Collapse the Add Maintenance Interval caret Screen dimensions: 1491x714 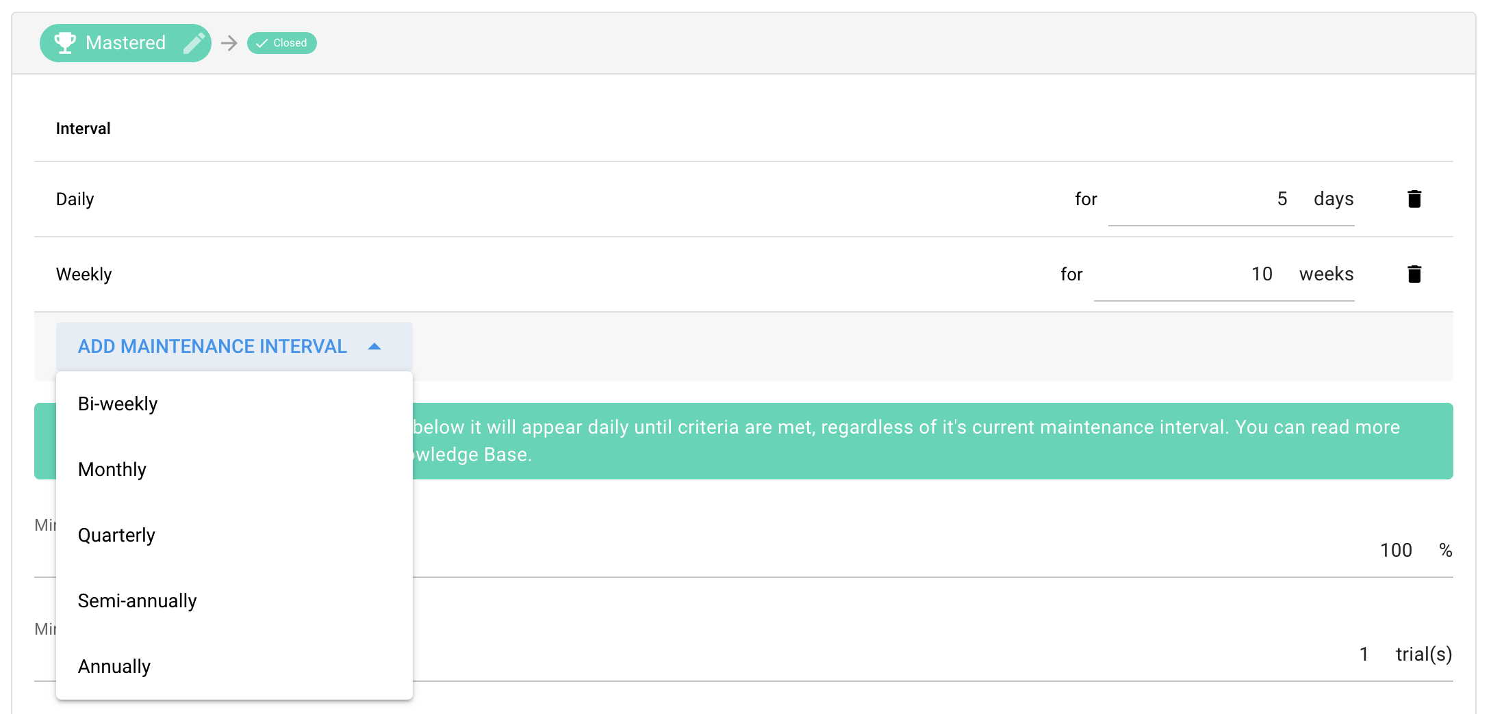point(374,347)
